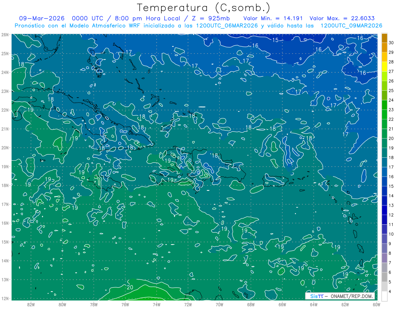Click the "ONAMET/REP.DOM." credit label
Image resolution: width=400 pixels, height=309 pixels.
(352, 296)
